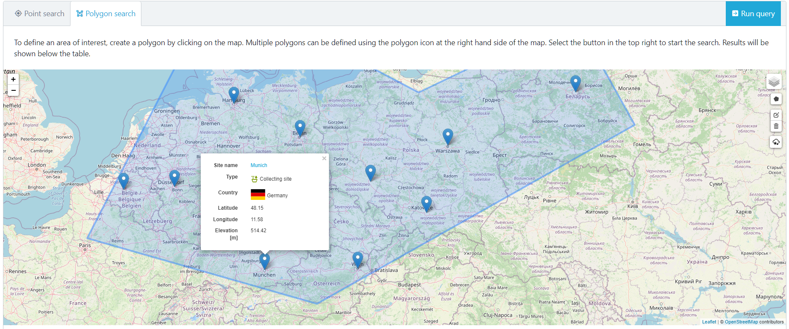Image resolution: width=789 pixels, height=329 pixels.
Task: Zoom out on the map
Action: 13,90
